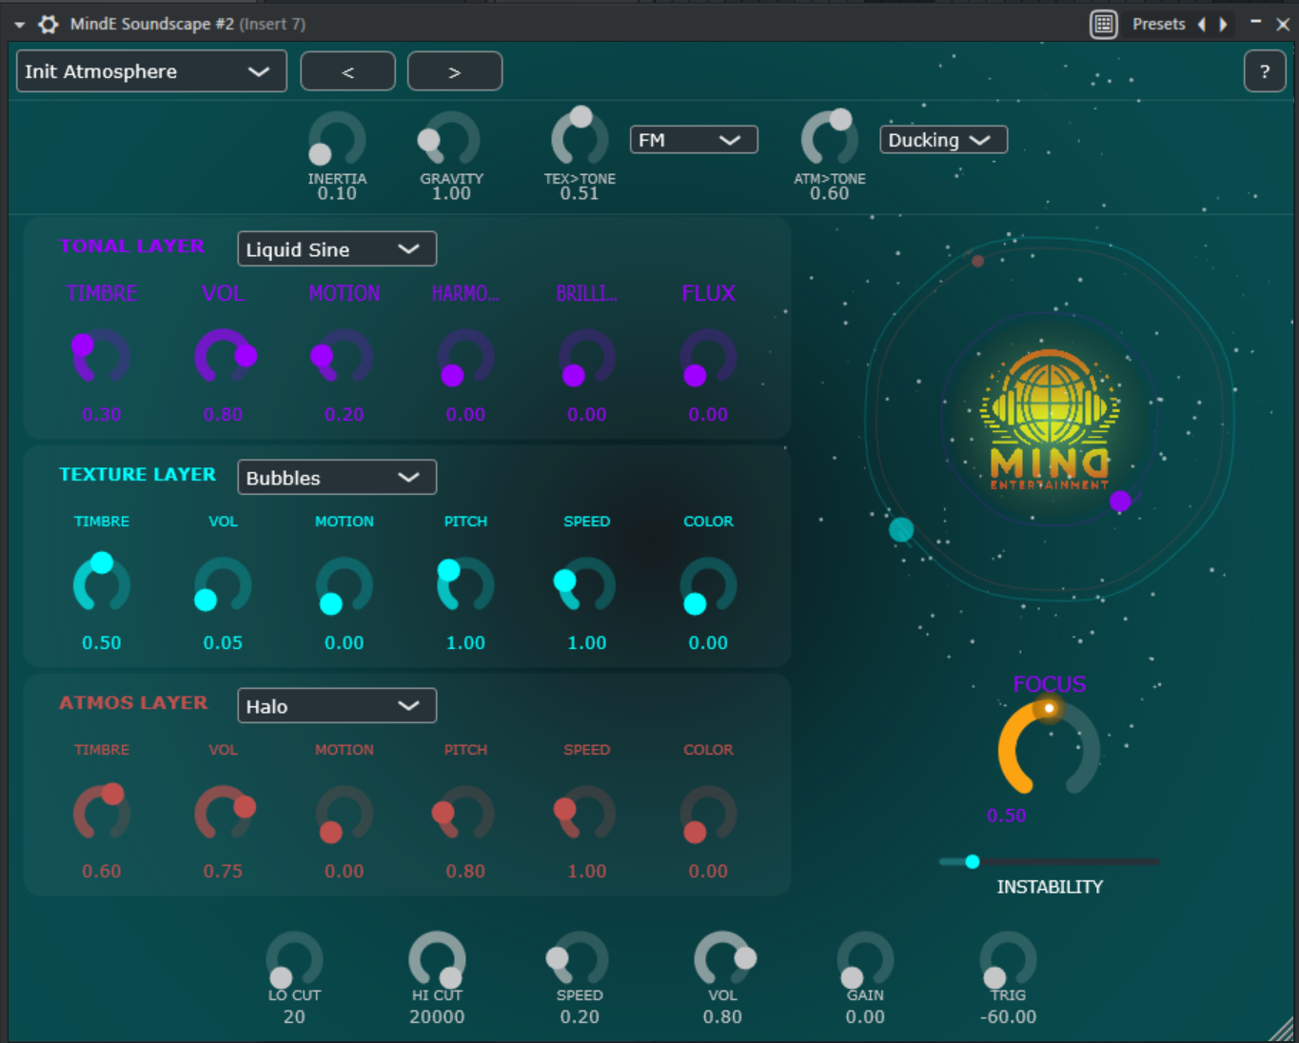Screen dimensions: 1299x1043
Task: Open the Liquid Sine dropdown in Tonal Layer
Action: click(336, 248)
